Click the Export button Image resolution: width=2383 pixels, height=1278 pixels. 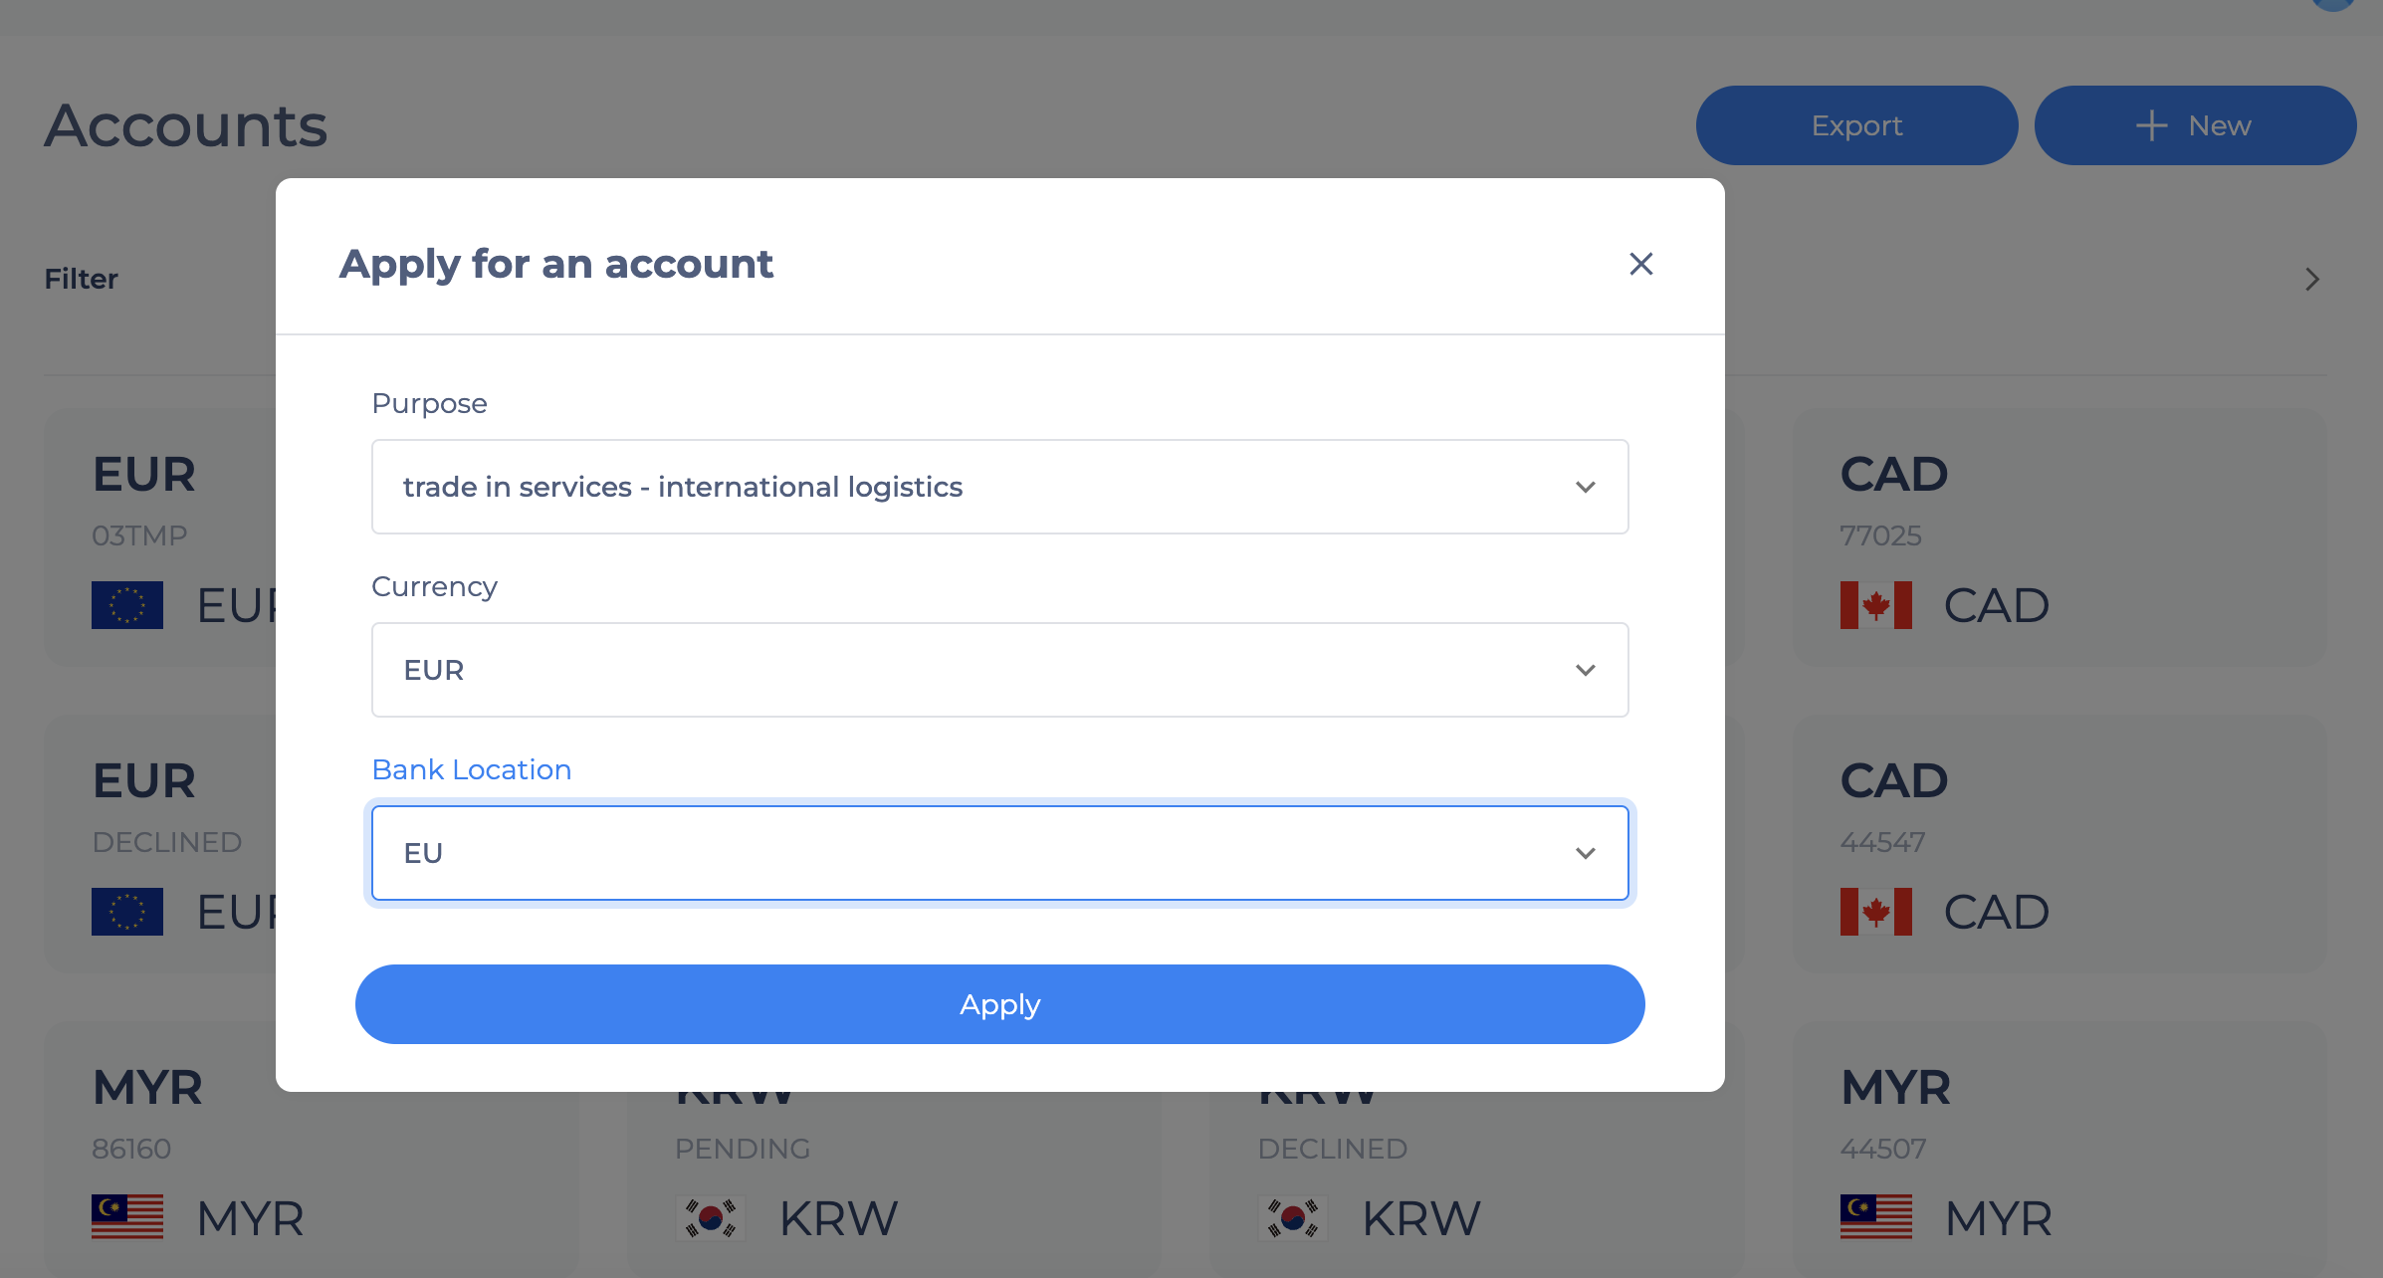click(1856, 125)
